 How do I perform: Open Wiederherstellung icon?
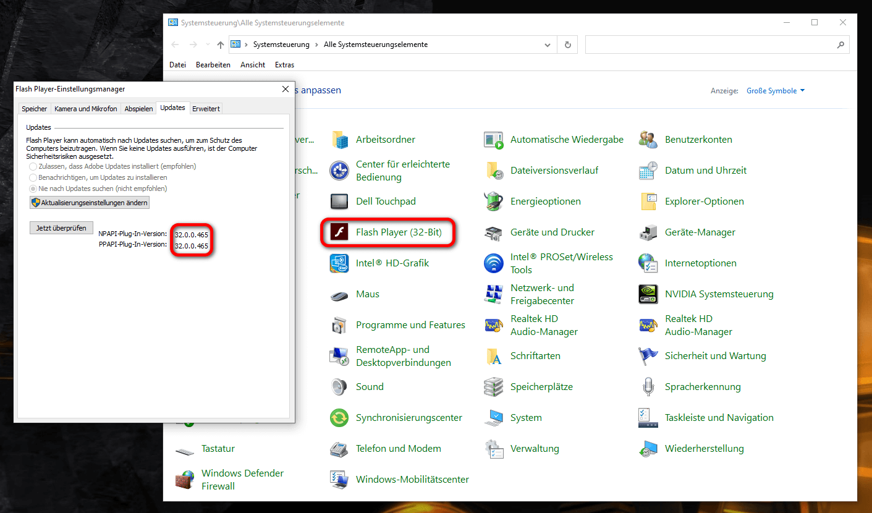[648, 449]
